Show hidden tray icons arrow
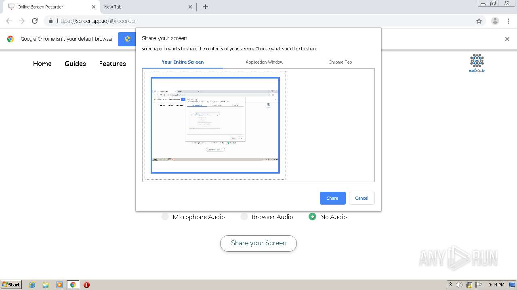 click(450, 285)
